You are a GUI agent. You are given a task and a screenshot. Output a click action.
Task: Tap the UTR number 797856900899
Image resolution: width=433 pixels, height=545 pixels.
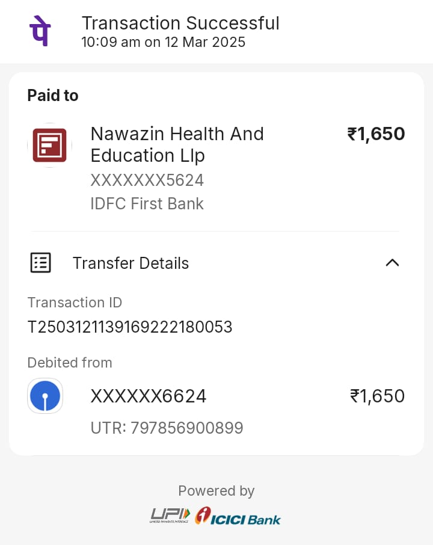click(x=167, y=428)
